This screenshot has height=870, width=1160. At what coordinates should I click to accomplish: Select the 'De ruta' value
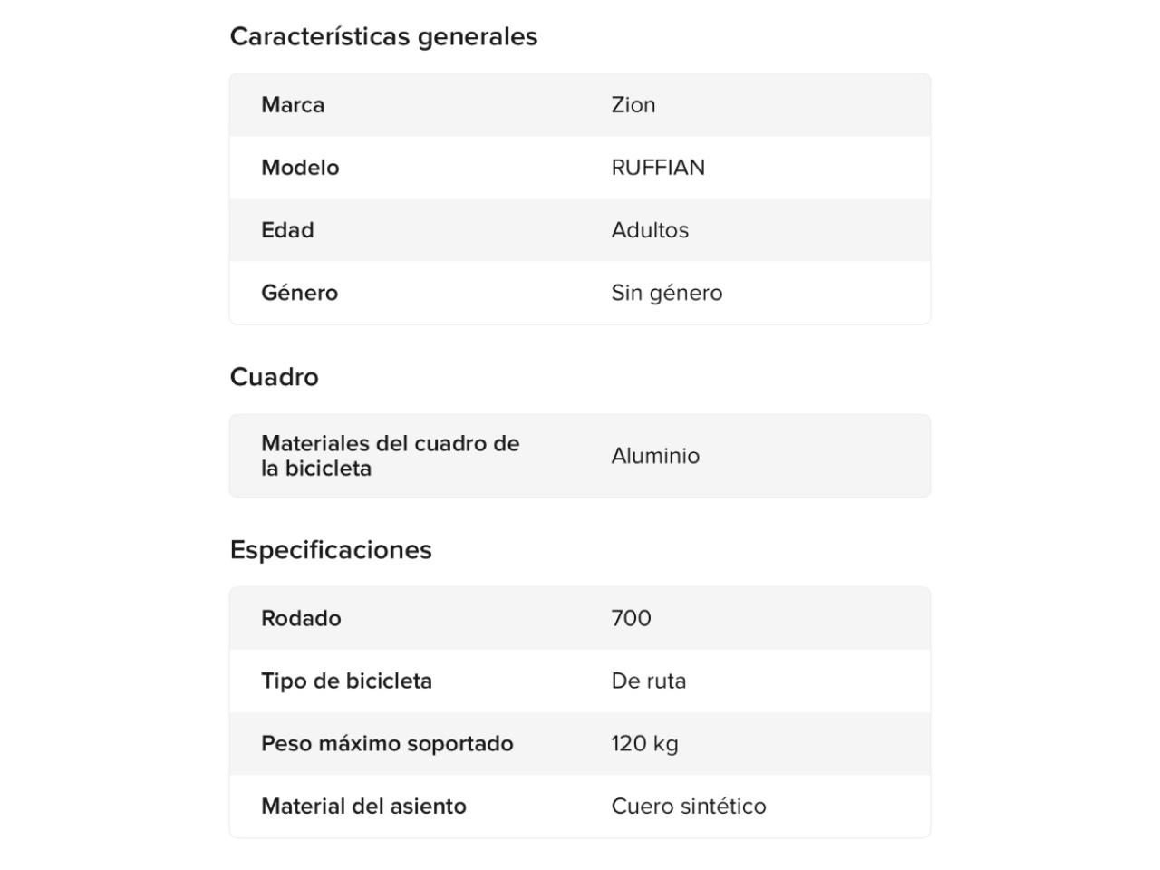(649, 681)
